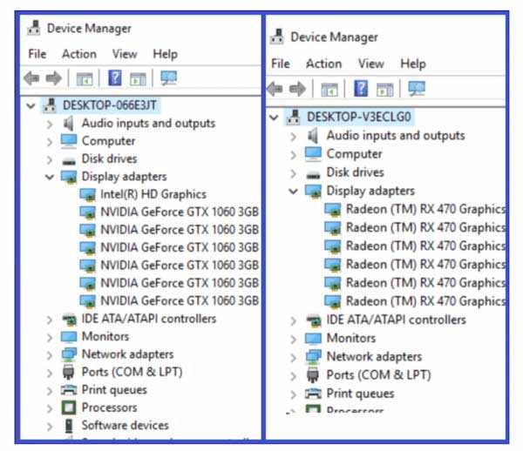This screenshot has width=523, height=451.
Task: Click action pane icon in right window toolbar
Action: (384, 90)
